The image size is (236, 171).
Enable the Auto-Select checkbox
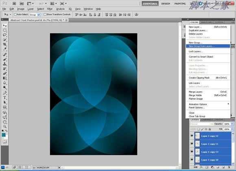pos(15,15)
